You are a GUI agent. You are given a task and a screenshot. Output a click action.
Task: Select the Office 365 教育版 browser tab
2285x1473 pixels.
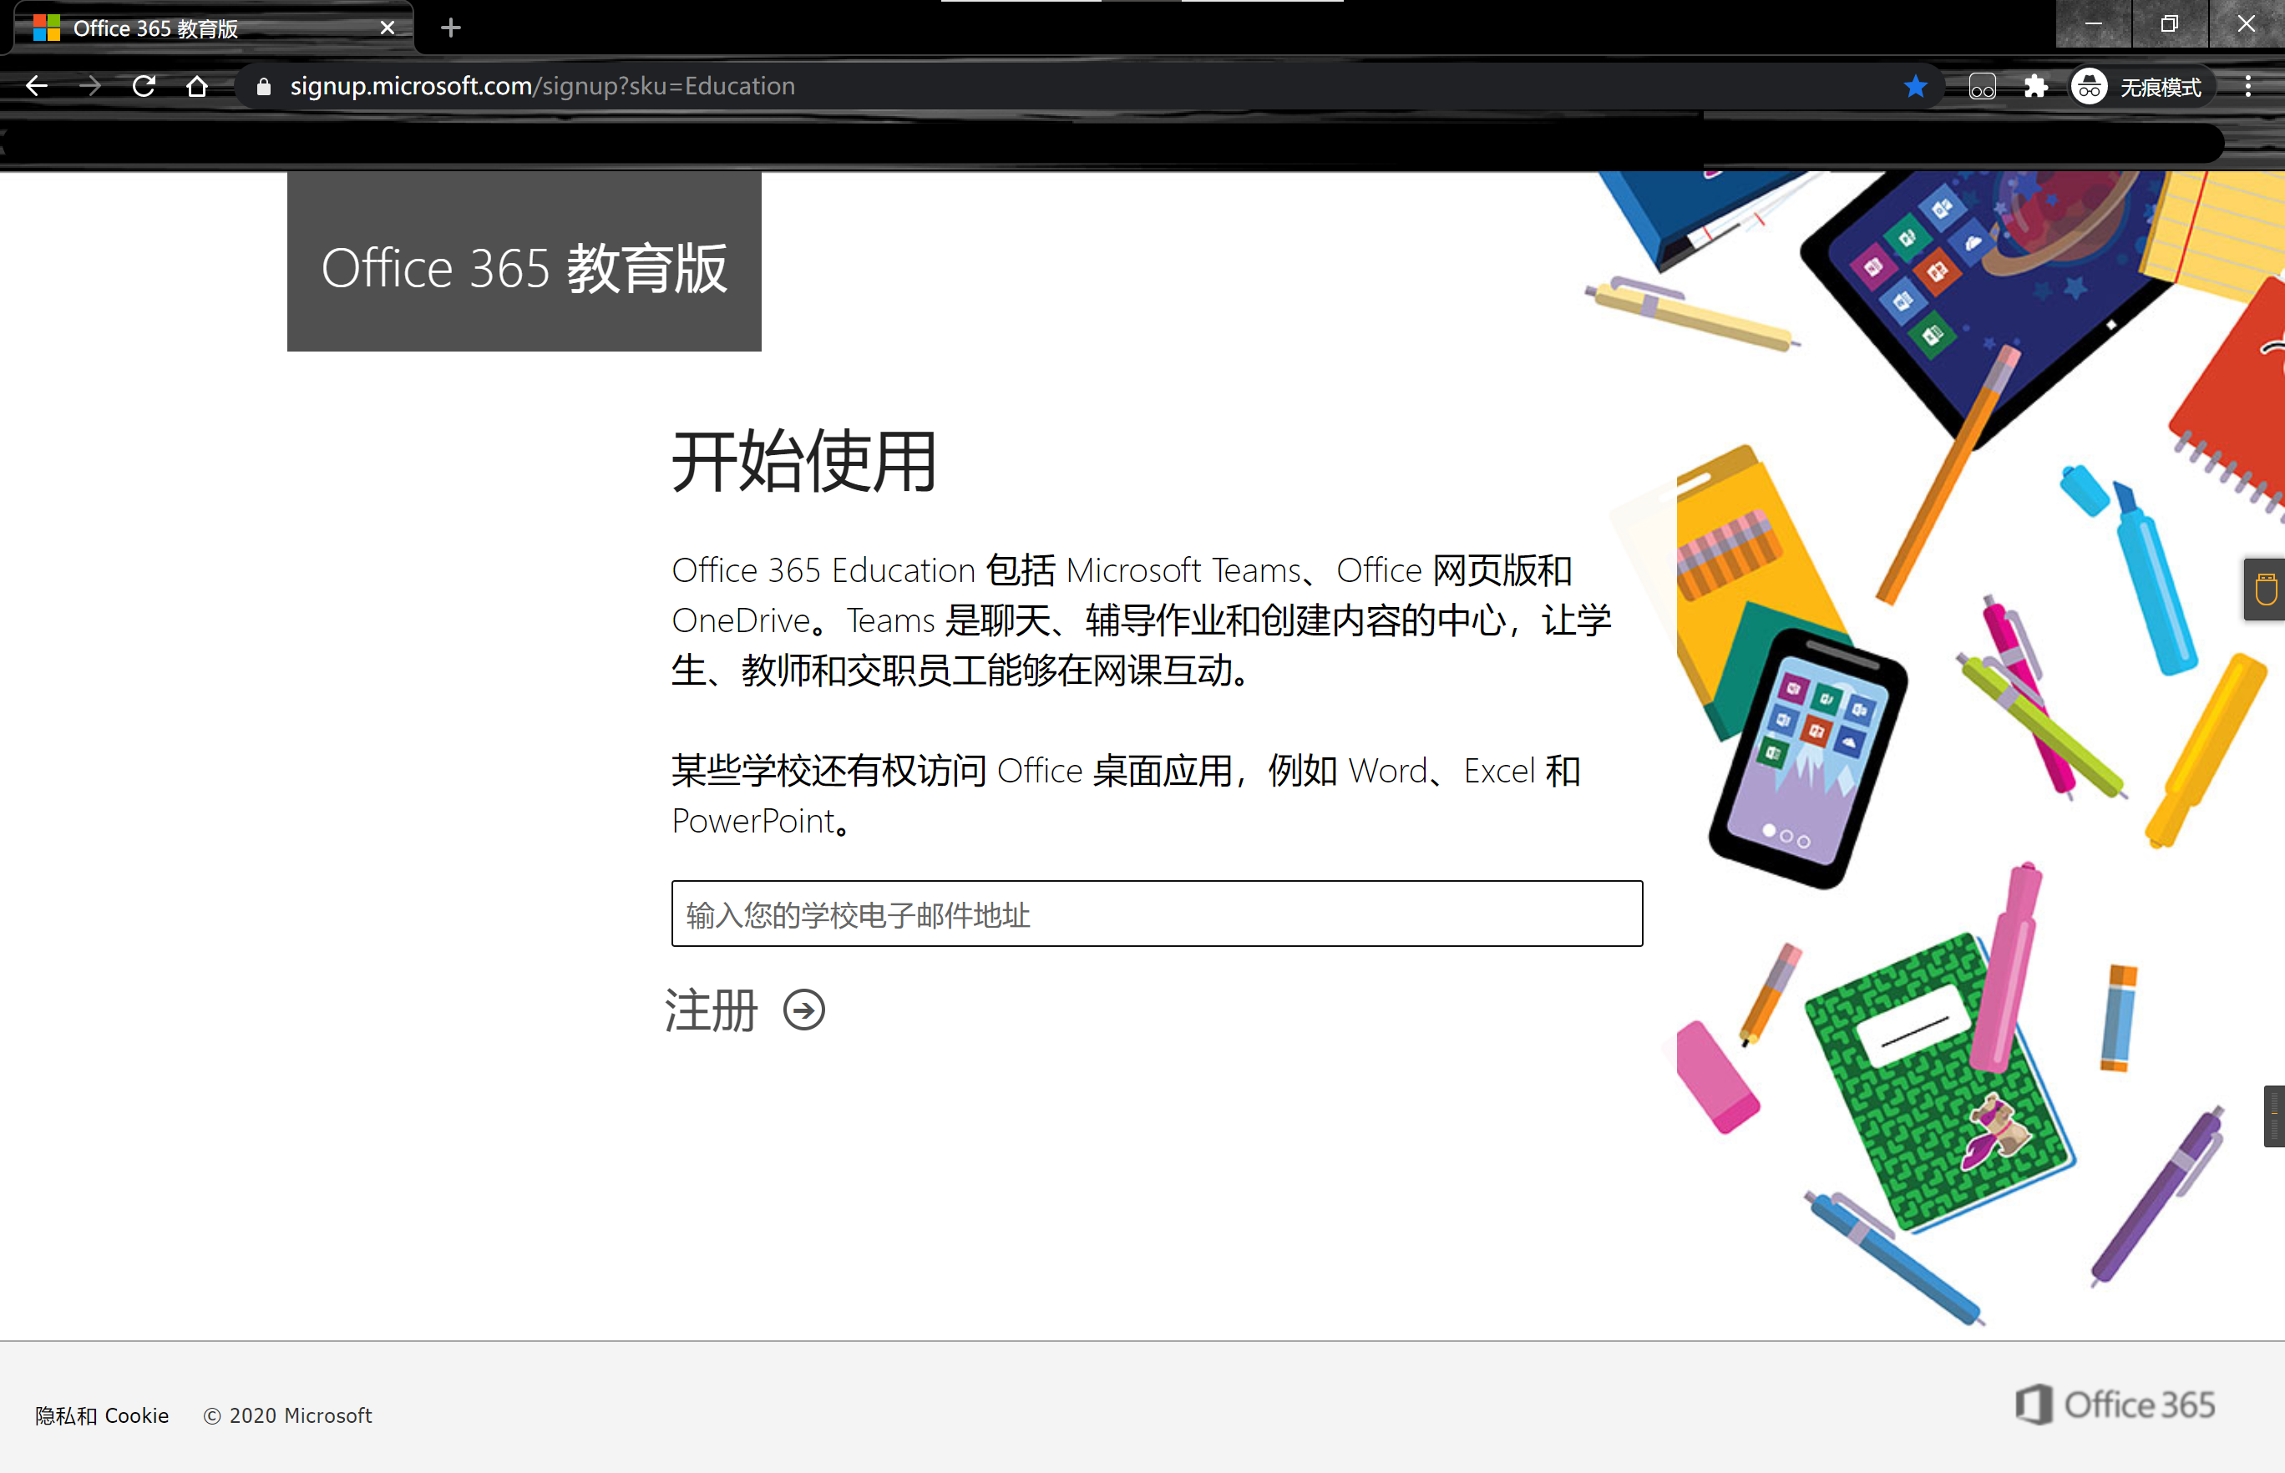tap(215, 28)
